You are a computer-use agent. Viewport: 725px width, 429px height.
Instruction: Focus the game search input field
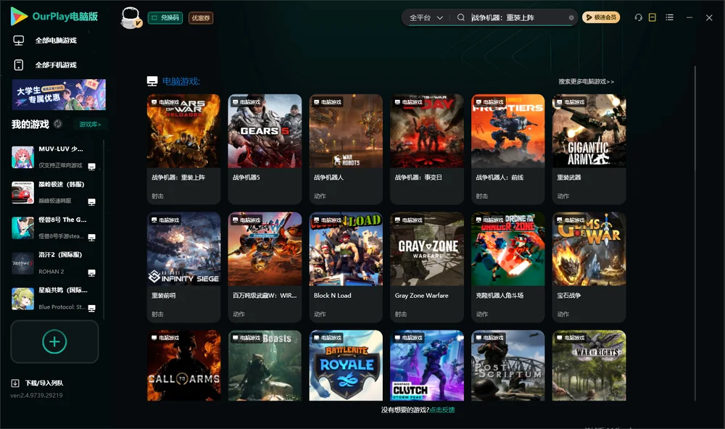[x=518, y=17]
